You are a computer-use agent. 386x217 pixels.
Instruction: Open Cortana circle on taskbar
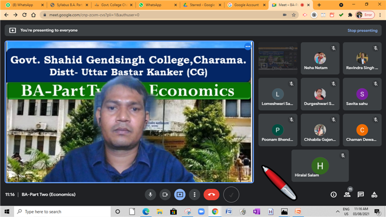(x=118, y=211)
